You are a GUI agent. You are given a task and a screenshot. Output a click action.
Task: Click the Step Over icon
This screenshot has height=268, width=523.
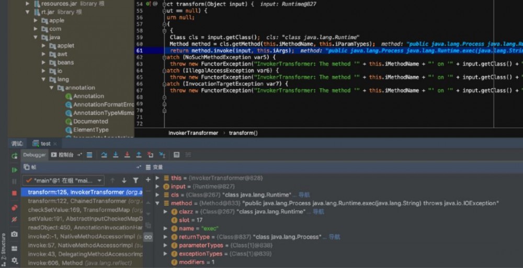point(104,155)
